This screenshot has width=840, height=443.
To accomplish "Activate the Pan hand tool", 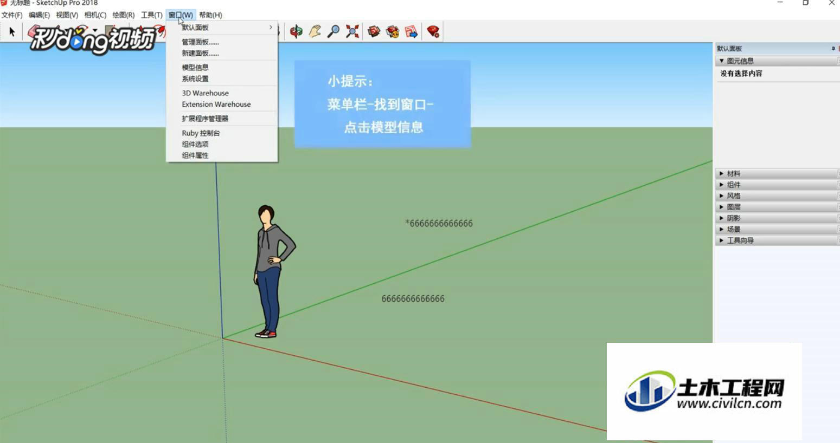I will pyautogui.click(x=315, y=31).
